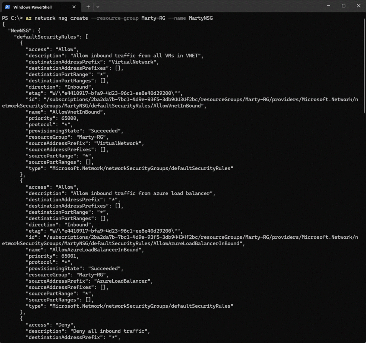The image size is (366, 343).
Task: Click the priority value 65000
Action: (x=66, y=118)
